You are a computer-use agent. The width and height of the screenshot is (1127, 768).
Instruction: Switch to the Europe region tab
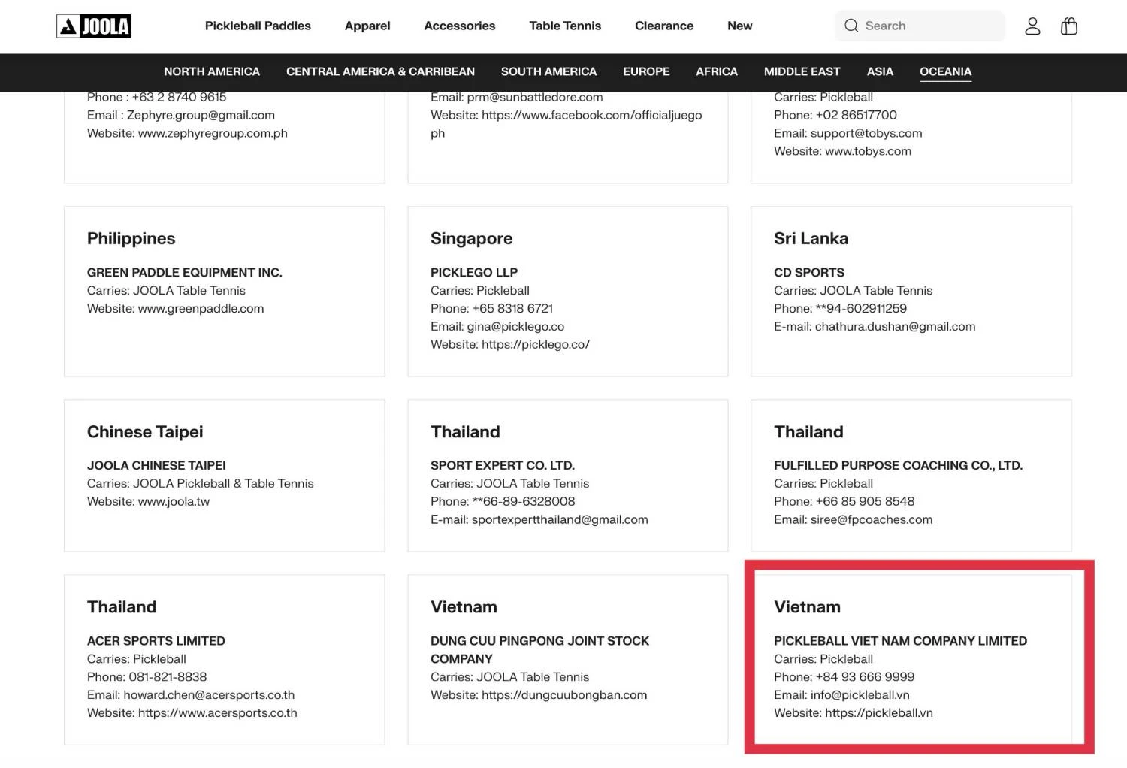[646, 71]
